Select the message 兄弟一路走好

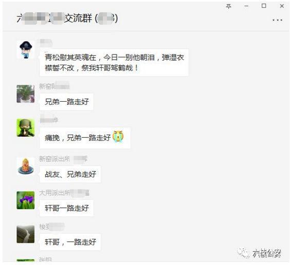pyautogui.click(x=66, y=102)
